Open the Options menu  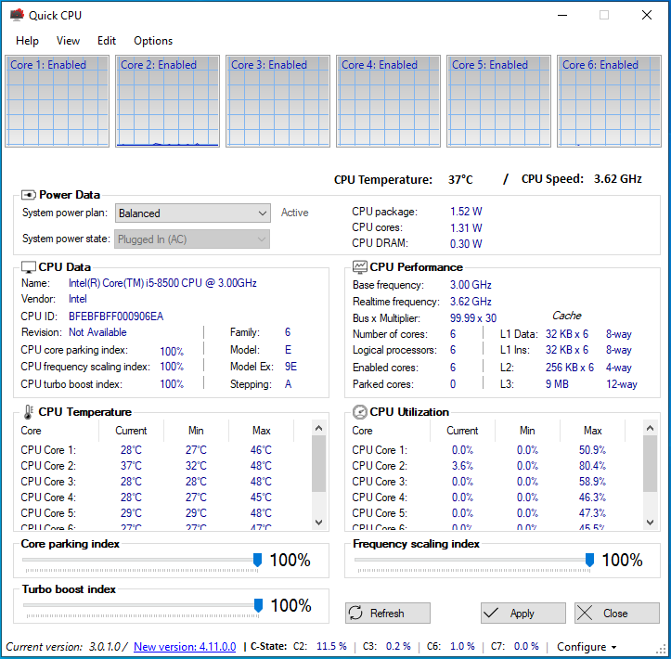(x=153, y=41)
